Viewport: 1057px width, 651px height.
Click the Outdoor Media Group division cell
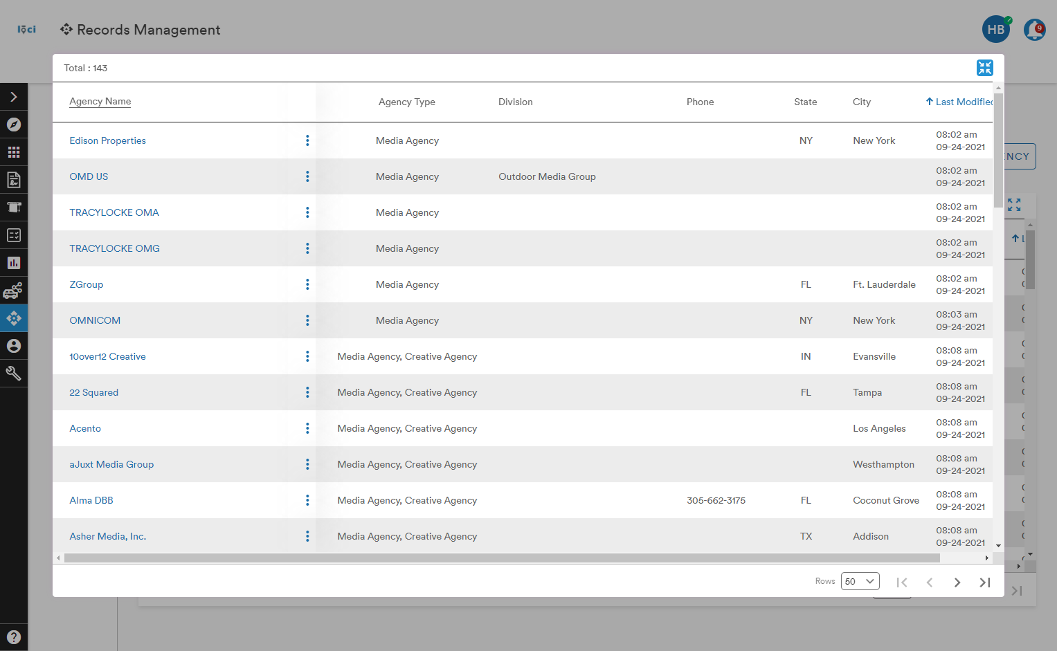click(x=547, y=176)
